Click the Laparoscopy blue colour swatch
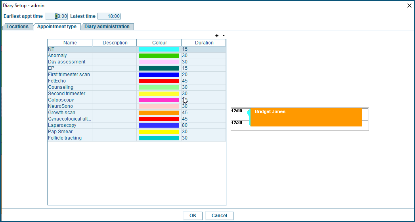 pyautogui.click(x=159, y=126)
